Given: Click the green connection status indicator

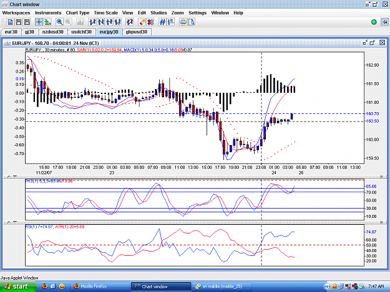Looking at the screenshot, I should point(374,22).
